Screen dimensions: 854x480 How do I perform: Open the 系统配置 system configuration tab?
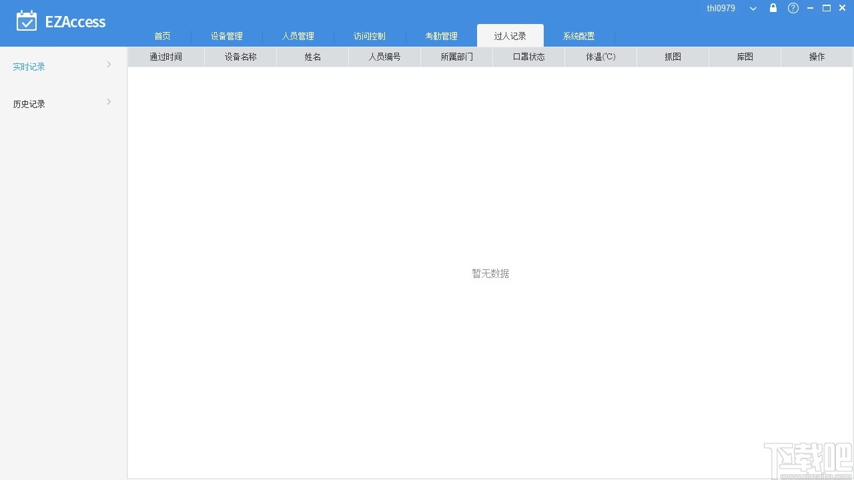(578, 36)
